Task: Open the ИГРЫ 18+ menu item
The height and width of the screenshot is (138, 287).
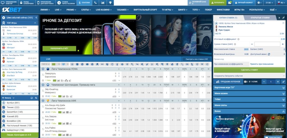Action: [x=239, y=10]
